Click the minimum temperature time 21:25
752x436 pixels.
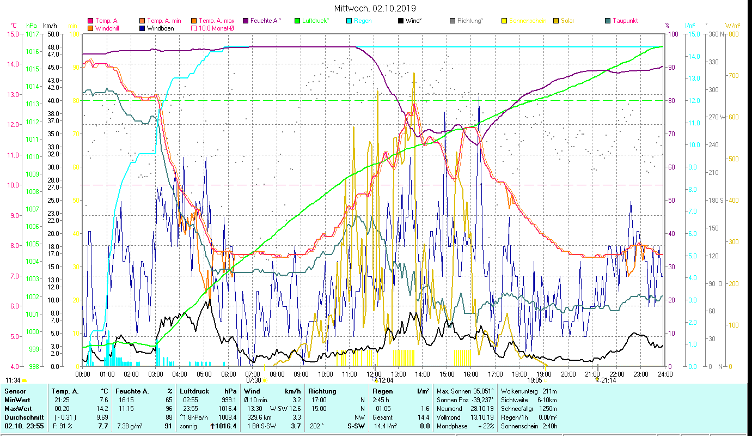pos(61,400)
